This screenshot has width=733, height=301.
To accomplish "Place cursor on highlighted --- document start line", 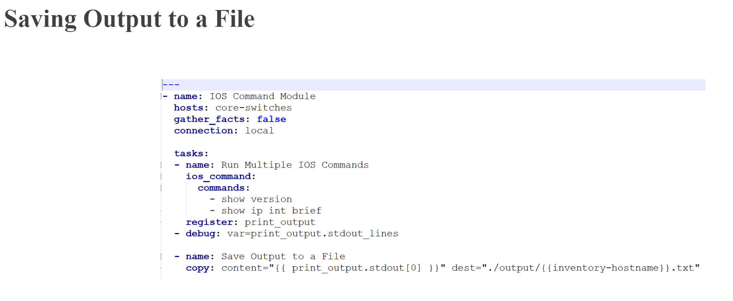I will (x=433, y=85).
